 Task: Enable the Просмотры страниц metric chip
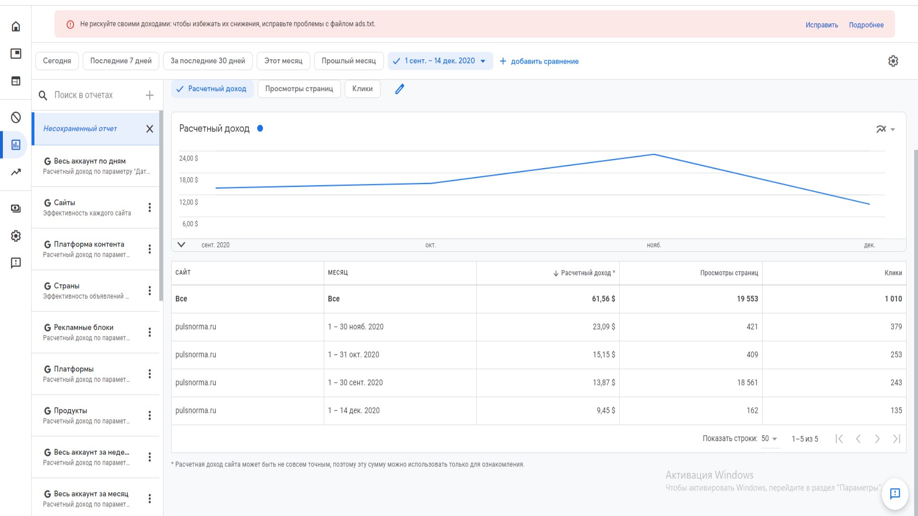[x=299, y=89]
